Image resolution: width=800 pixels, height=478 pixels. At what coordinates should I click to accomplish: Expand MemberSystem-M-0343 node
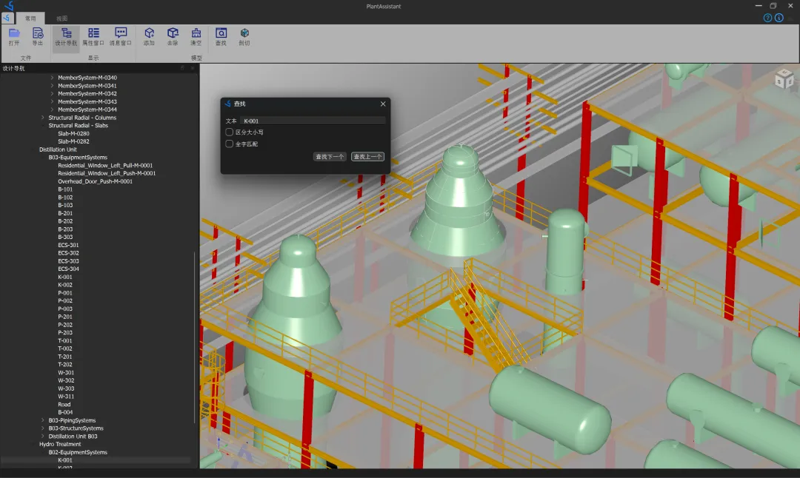point(52,102)
